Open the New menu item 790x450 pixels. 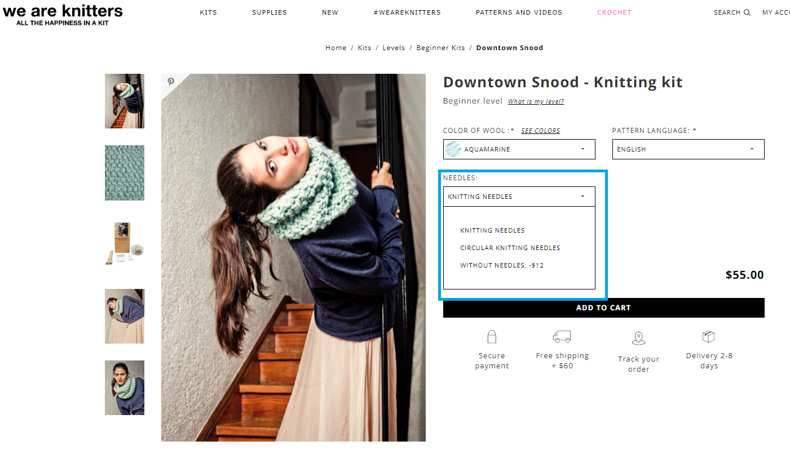330,12
